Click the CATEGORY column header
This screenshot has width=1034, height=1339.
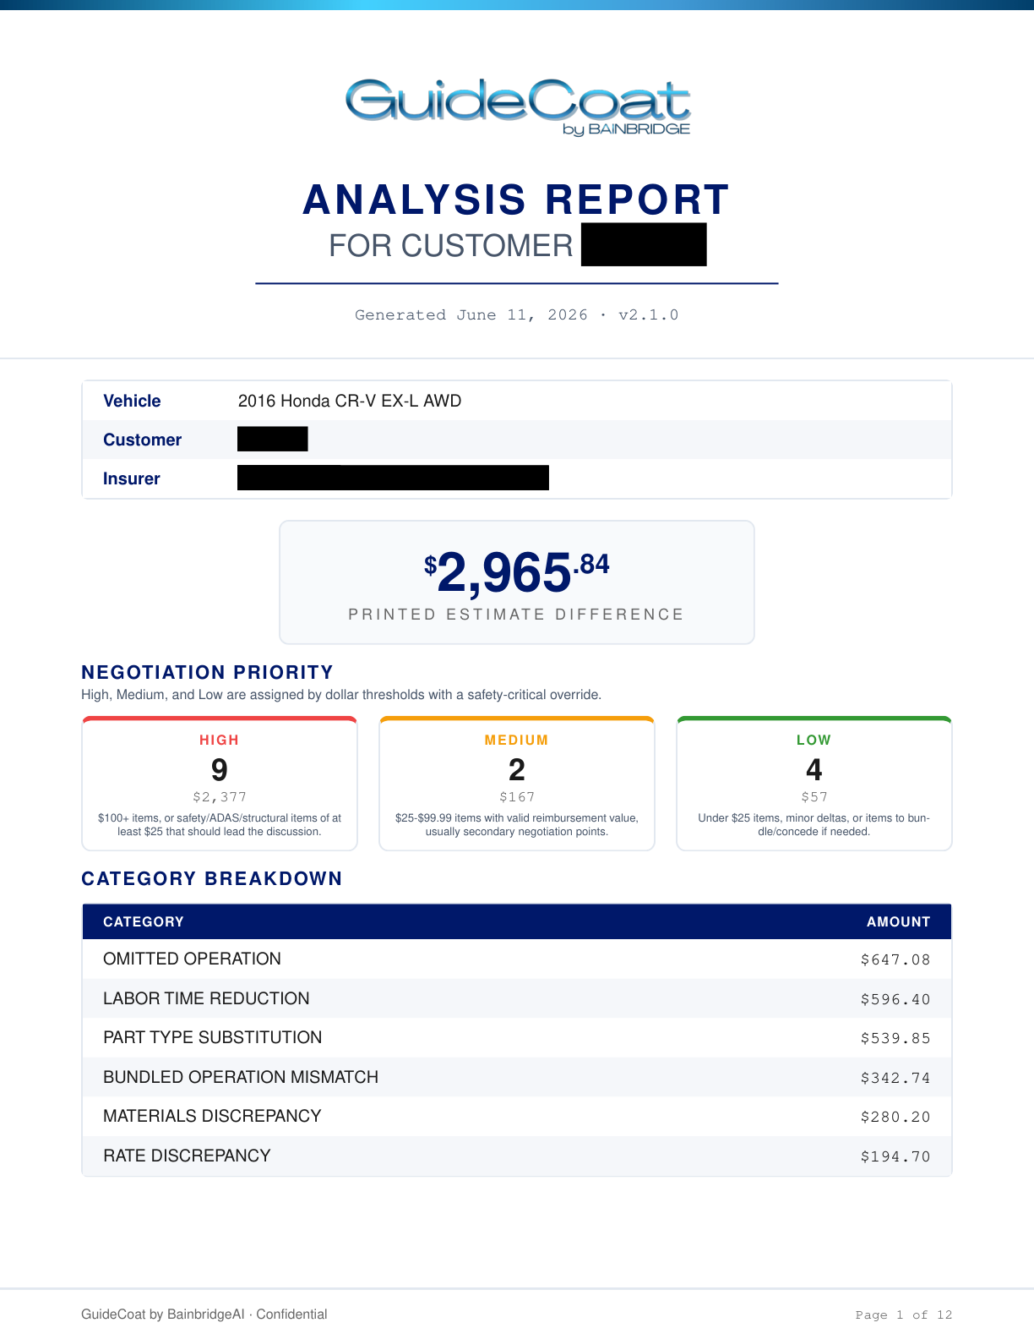click(143, 921)
